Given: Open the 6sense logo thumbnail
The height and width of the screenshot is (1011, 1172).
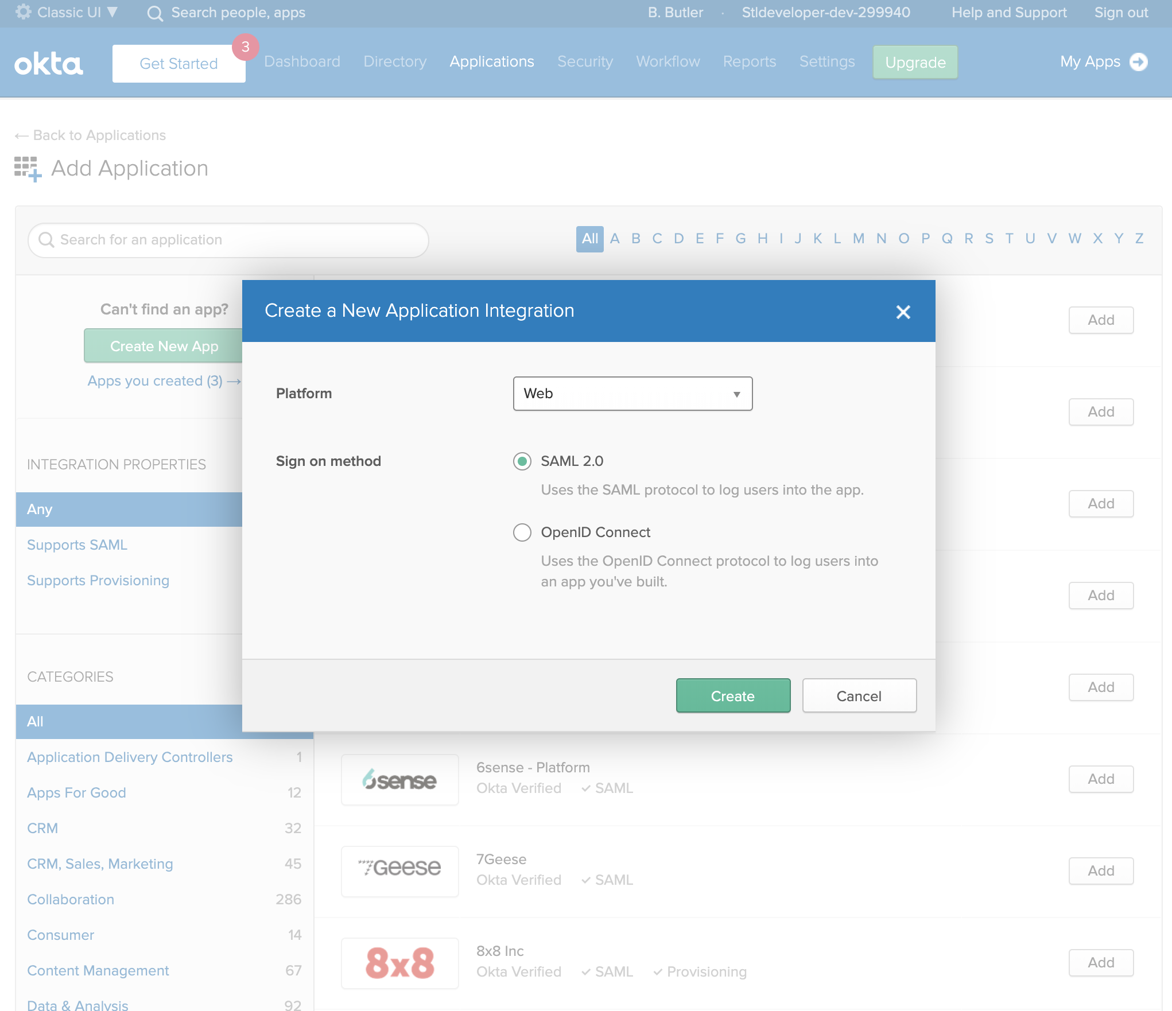Looking at the screenshot, I should click(400, 780).
